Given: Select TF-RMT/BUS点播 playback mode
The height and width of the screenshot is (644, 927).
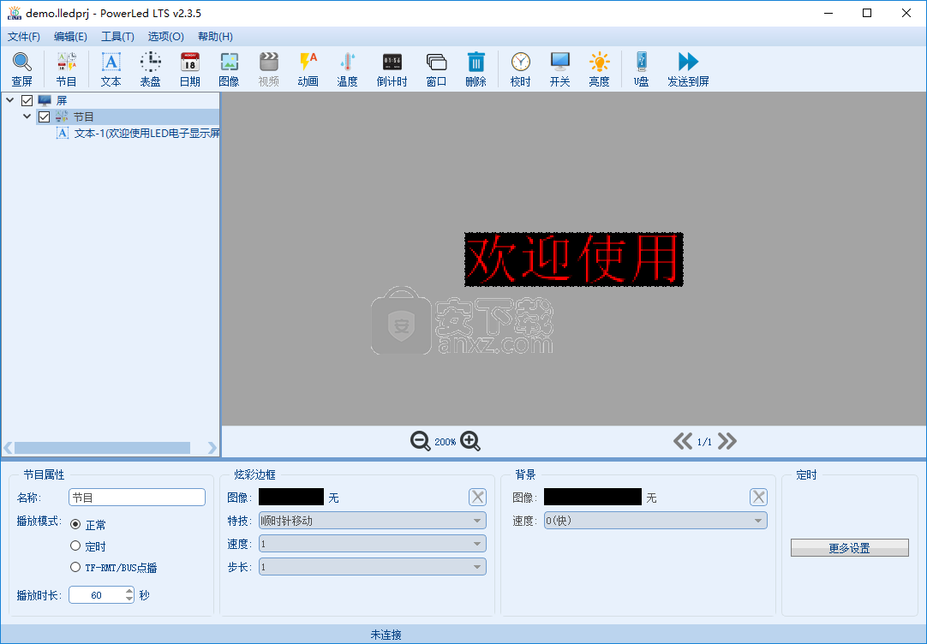Looking at the screenshot, I should coord(75,567).
